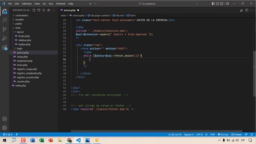256x144 pixels.
Task: Toggle secondary side bar layout icon
Action: (222, 4)
